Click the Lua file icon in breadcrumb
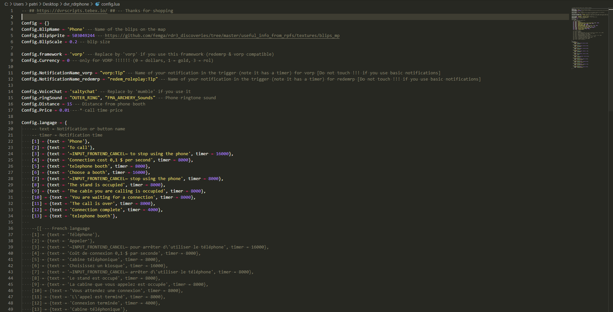Viewport: 613px width, 312px height. pyautogui.click(x=97, y=4)
